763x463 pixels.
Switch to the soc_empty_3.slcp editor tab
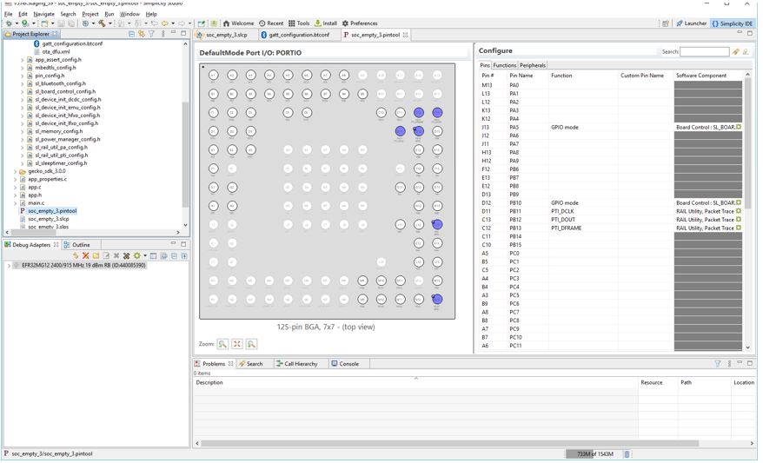222,35
